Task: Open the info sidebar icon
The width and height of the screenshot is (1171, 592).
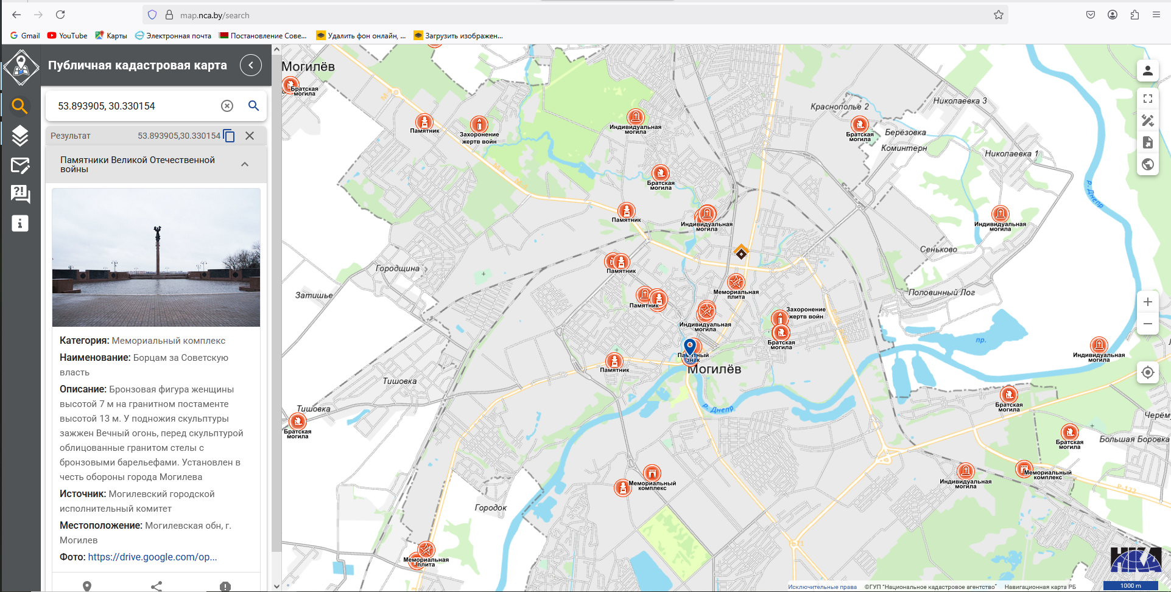Action: [20, 223]
